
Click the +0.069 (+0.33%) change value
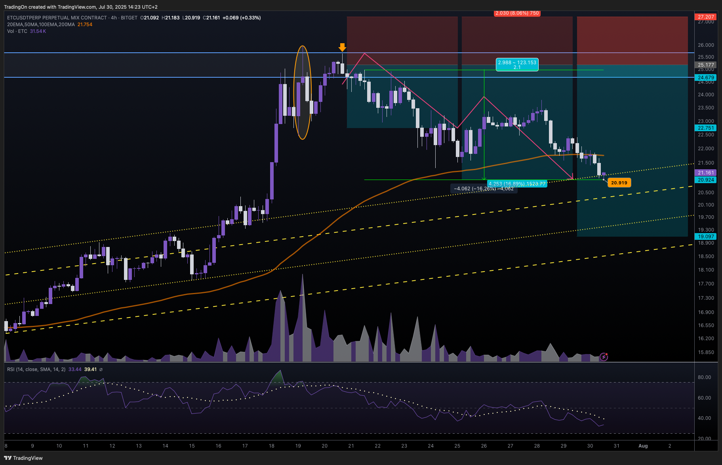click(x=242, y=18)
